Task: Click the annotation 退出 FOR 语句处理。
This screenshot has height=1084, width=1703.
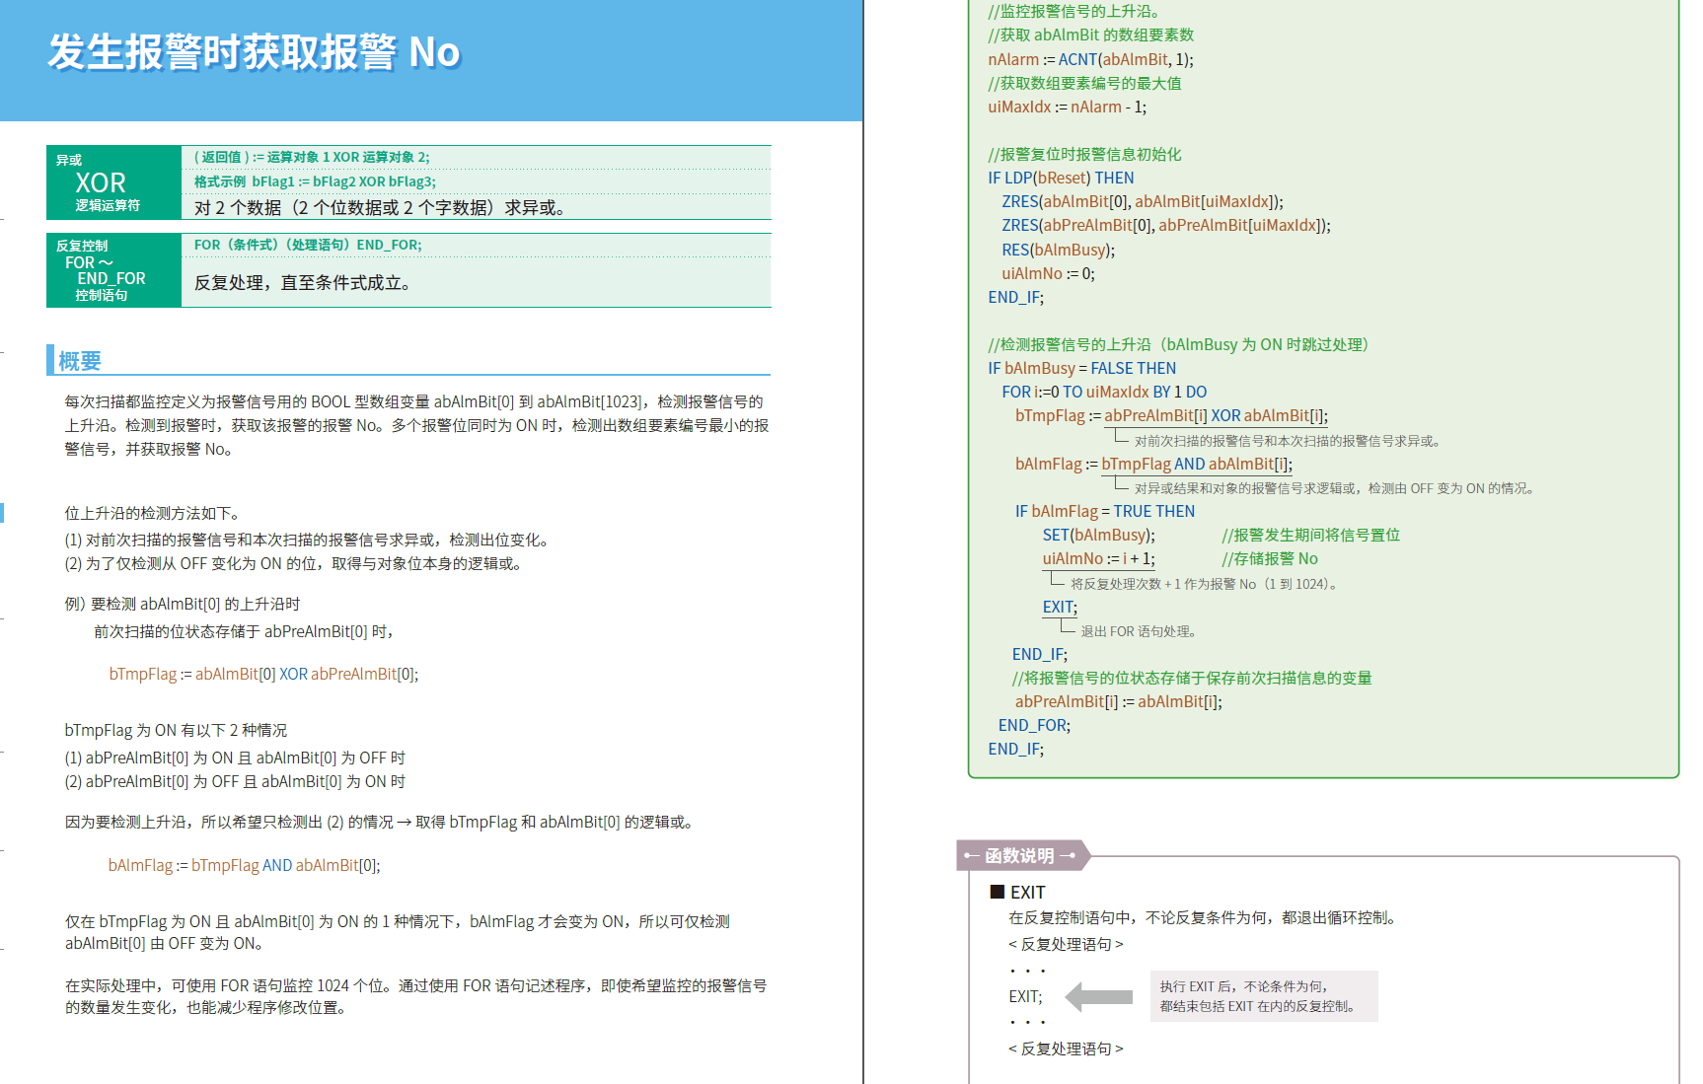Action: (x=1140, y=631)
